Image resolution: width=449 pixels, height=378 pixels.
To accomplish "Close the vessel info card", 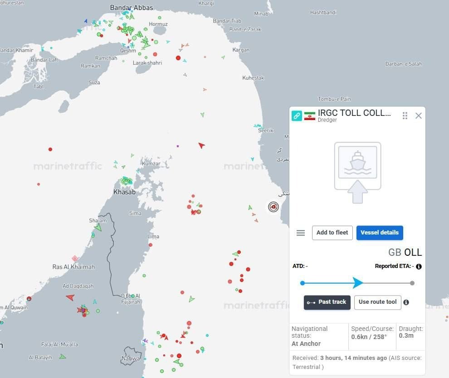I will tap(418, 116).
